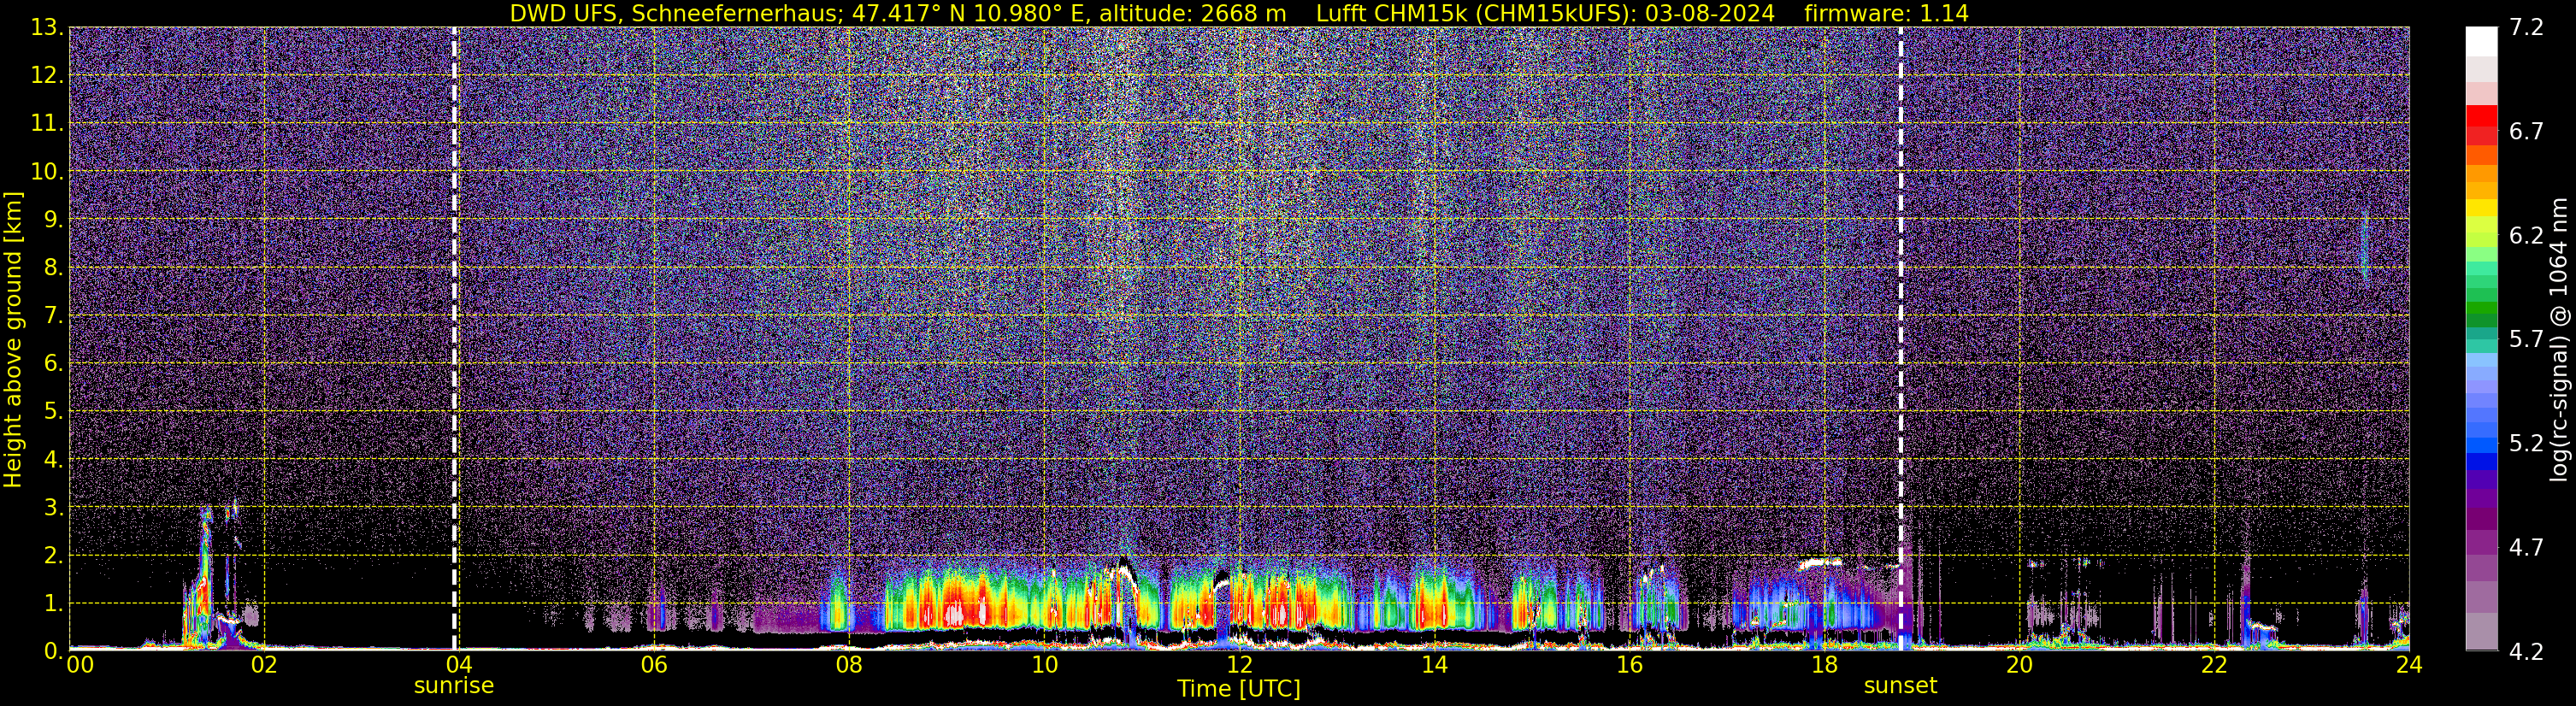This screenshot has width=2576, height=706.
Task: Click the y-axis tick label '0.'
Action: tap(54, 652)
